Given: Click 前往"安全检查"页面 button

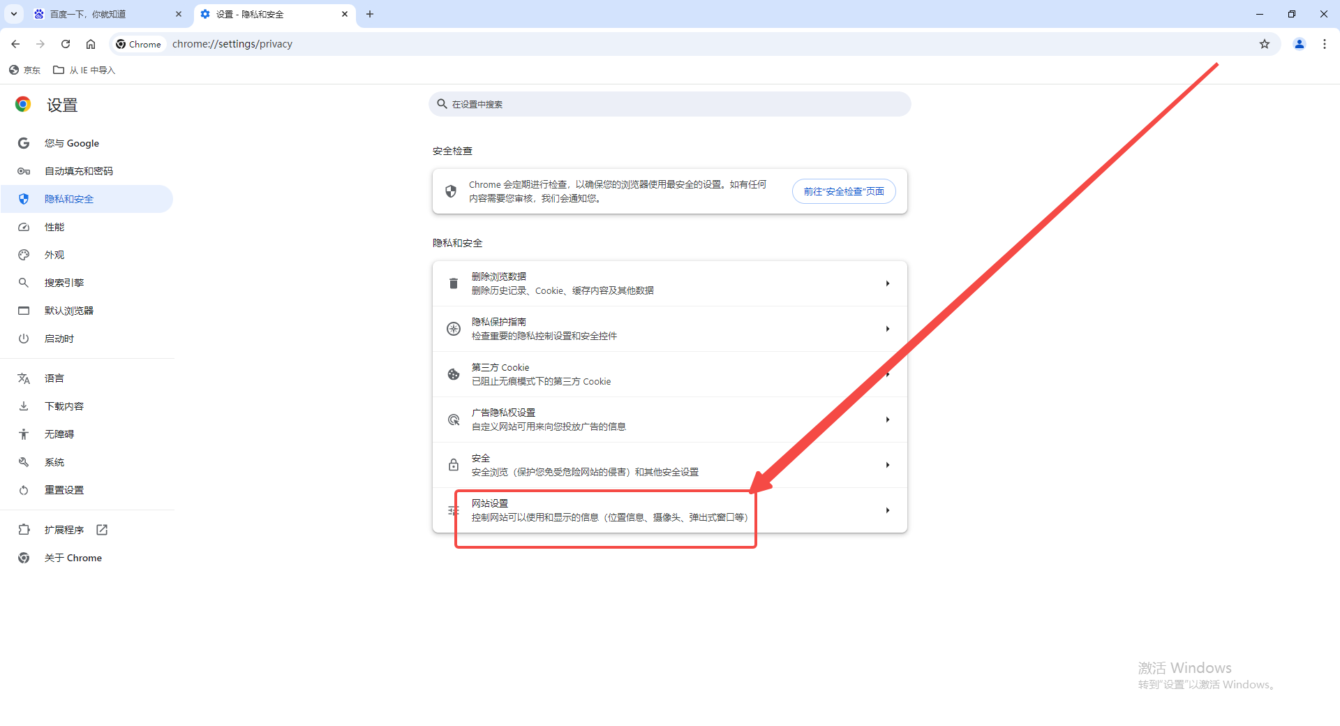Looking at the screenshot, I should (x=844, y=191).
